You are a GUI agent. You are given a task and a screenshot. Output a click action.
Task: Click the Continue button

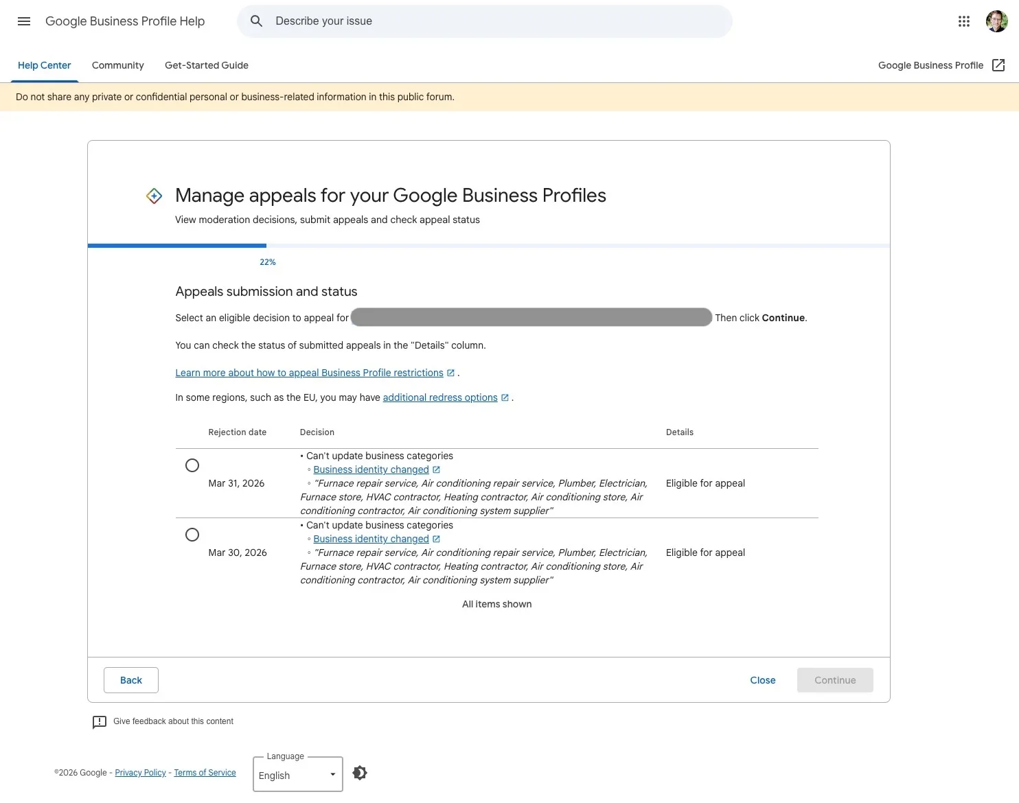tap(834, 680)
